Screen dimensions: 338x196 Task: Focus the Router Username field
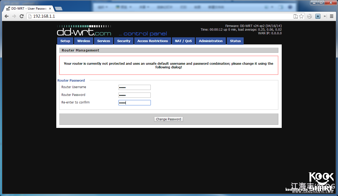point(134,87)
